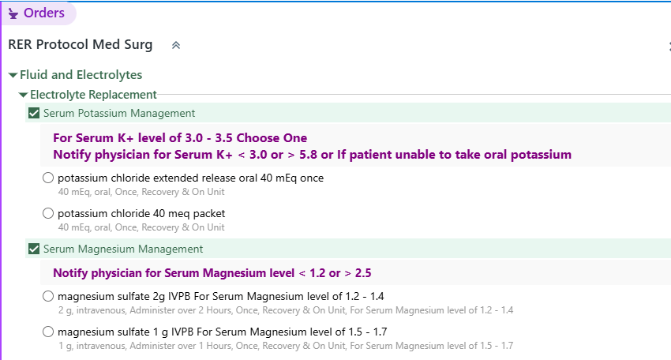Choose magnesium sulfate 1 g IVPB radio button
671x360 pixels.
48,332
